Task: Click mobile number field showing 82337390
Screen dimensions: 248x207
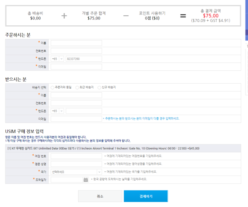Action: (84, 59)
